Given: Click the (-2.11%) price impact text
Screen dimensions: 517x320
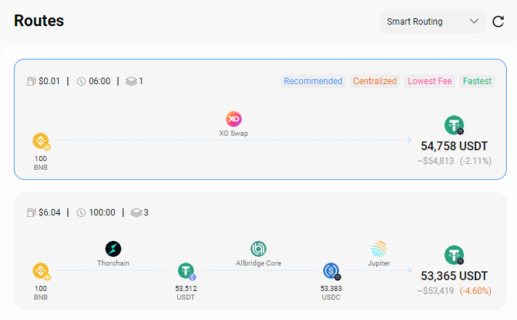Looking at the screenshot, I should point(476,161).
